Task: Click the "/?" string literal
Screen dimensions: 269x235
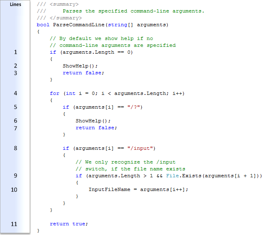Action: tap(134, 107)
